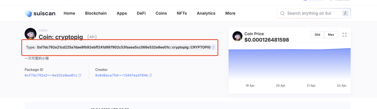Viewport: 377px width, 109px height.
Task: Click the search magnifier icon
Action: pyautogui.click(x=282, y=13)
